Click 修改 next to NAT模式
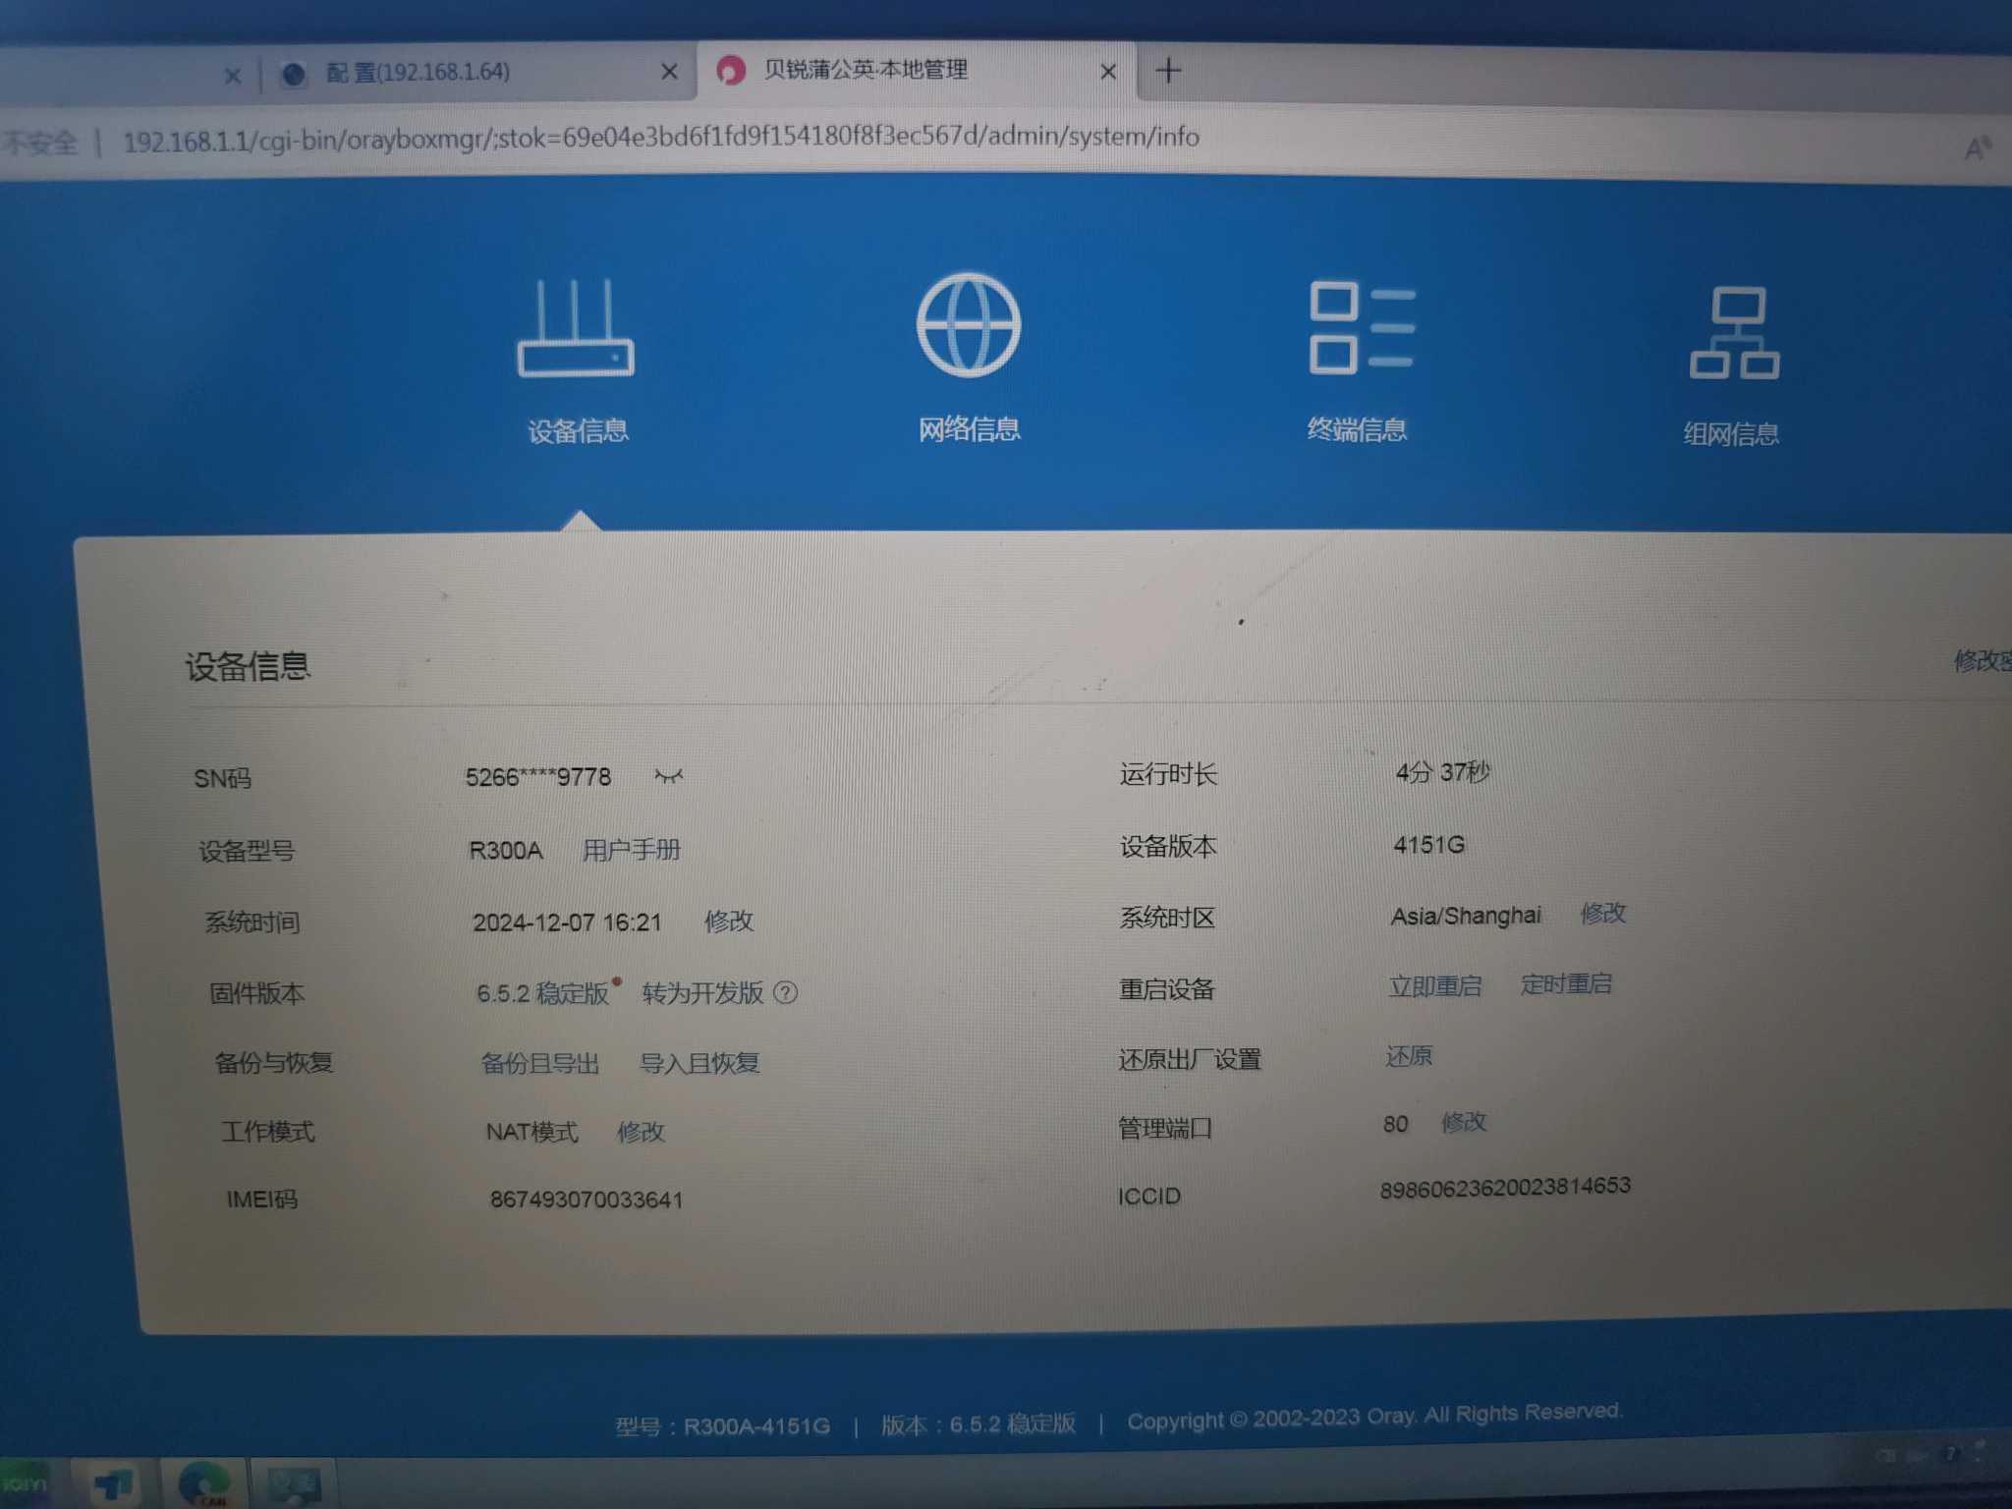The height and width of the screenshot is (1509, 2012). [x=641, y=1132]
